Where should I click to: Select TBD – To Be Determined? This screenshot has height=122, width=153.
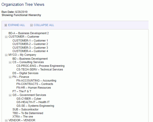click(28, 113)
